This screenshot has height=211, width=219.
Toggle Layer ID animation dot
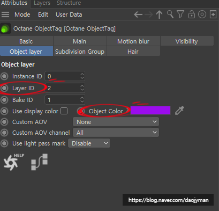[4, 88]
